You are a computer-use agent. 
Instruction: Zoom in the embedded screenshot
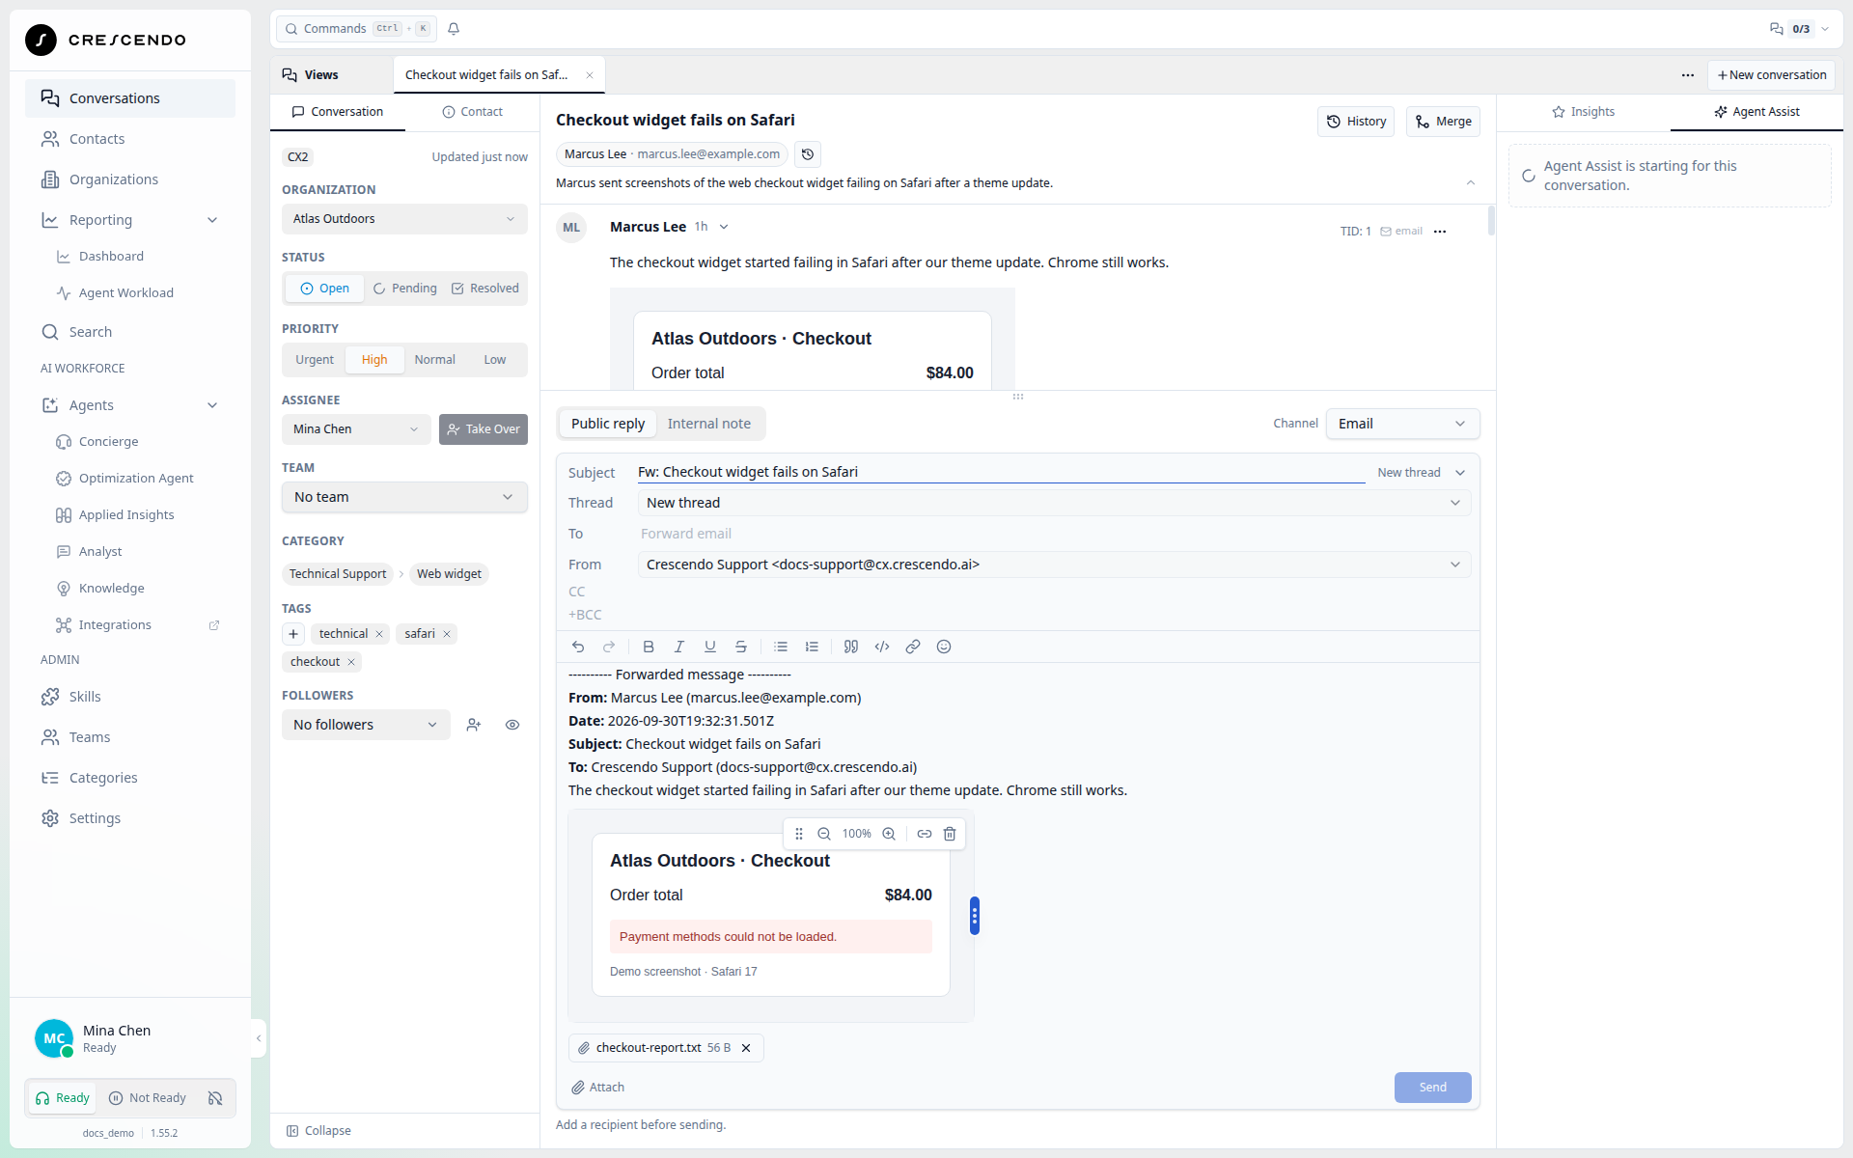tap(889, 834)
